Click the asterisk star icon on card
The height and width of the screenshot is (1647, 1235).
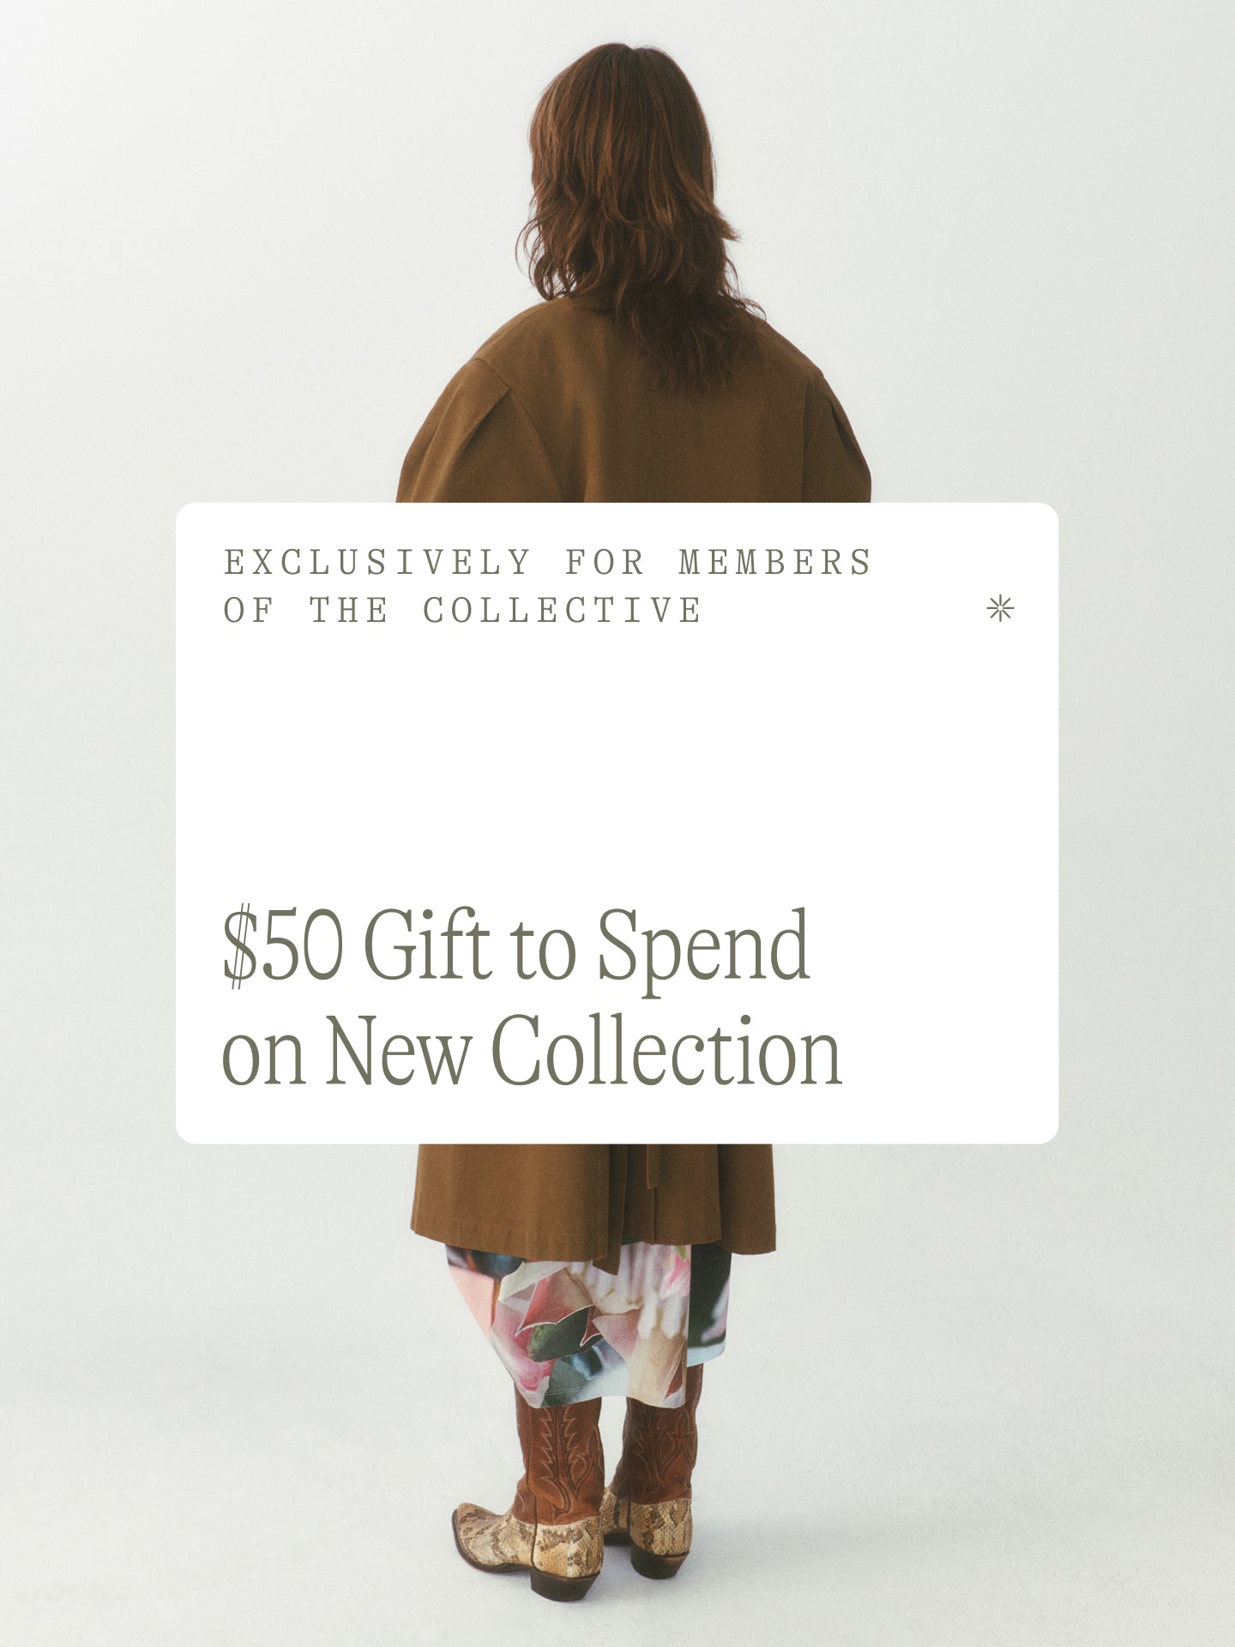pos(1000,609)
